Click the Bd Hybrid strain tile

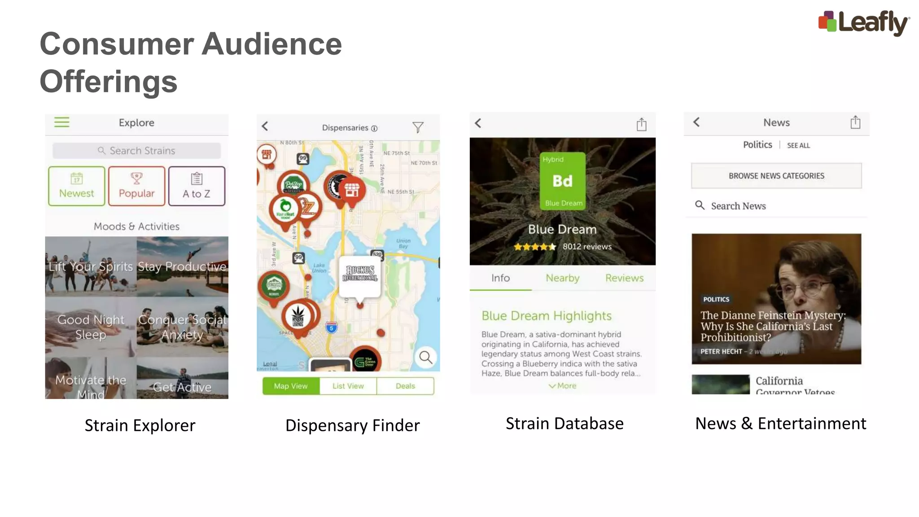pos(563,181)
